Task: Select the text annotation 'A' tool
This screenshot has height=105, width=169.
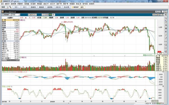Action: (x=166, y=25)
